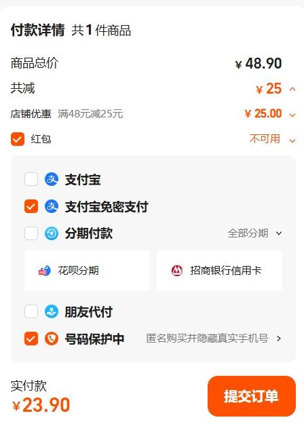Select the 朋友代付 checkbox
Image resolution: width=304 pixels, height=424 pixels.
[31, 311]
